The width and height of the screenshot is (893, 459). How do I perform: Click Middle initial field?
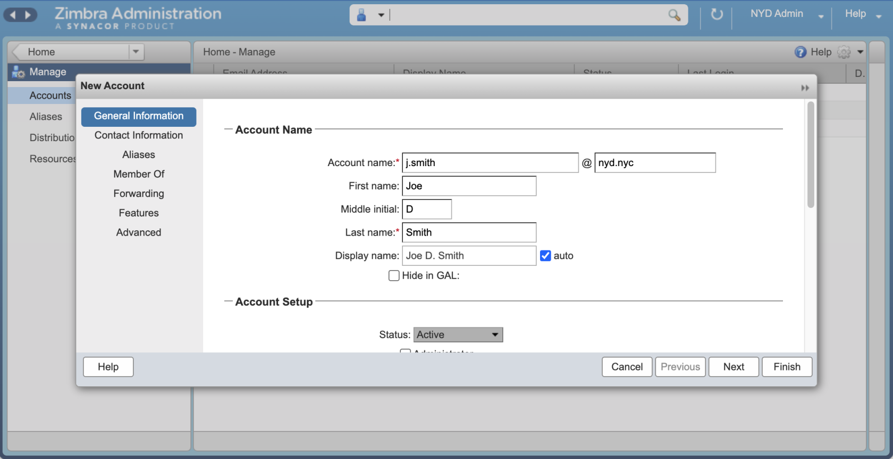pos(427,209)
